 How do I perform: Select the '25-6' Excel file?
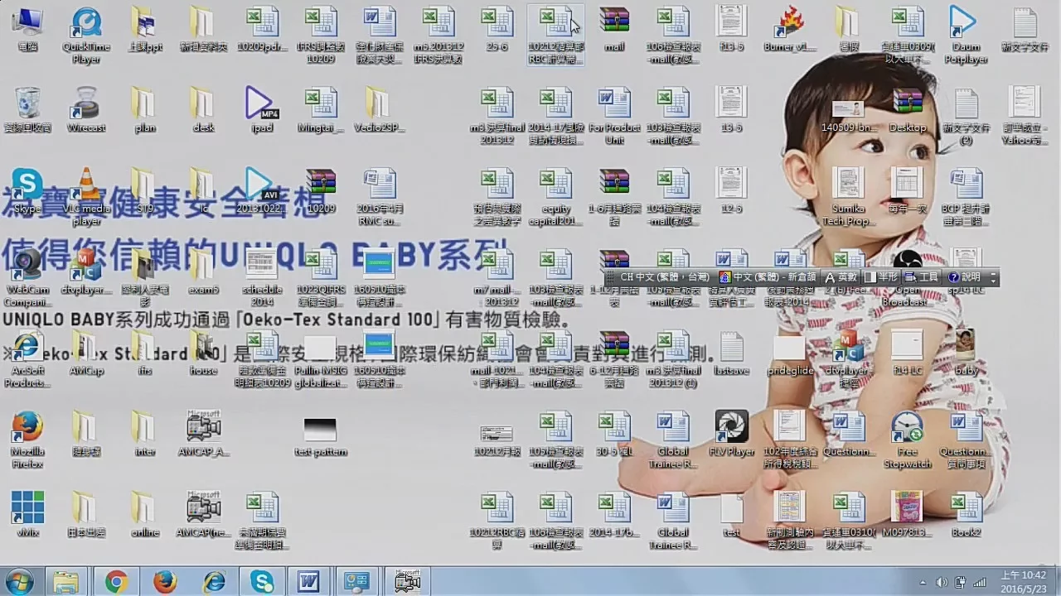[x=497, y=28]
